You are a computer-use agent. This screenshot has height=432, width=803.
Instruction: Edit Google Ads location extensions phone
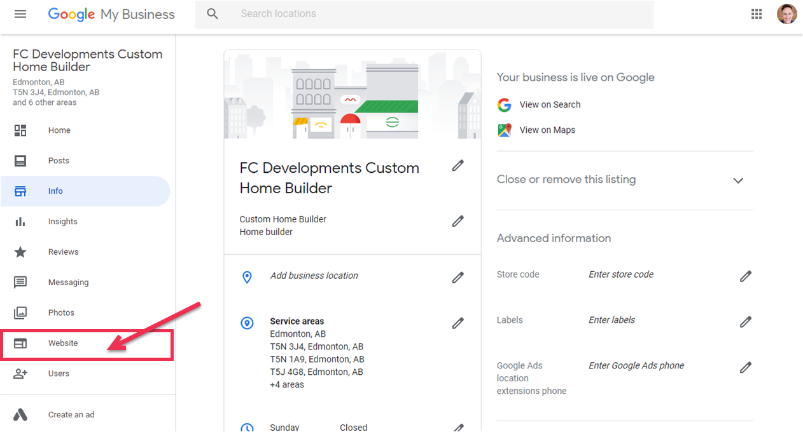click(746, 367)
